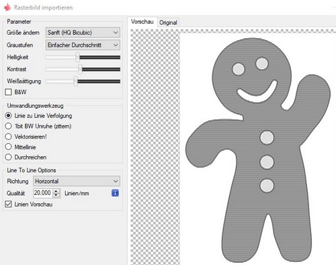Click the Weißsättigung slider handle
336x265 pixels.
pyautogui.click(x=76, y=81)
